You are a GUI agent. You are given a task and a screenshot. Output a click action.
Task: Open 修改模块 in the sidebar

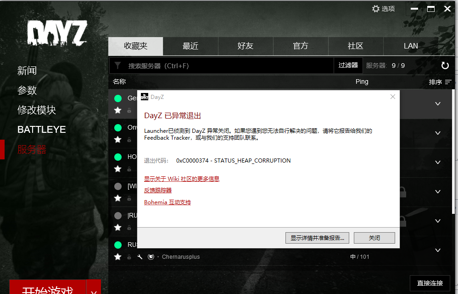click(x=37, y=110)
